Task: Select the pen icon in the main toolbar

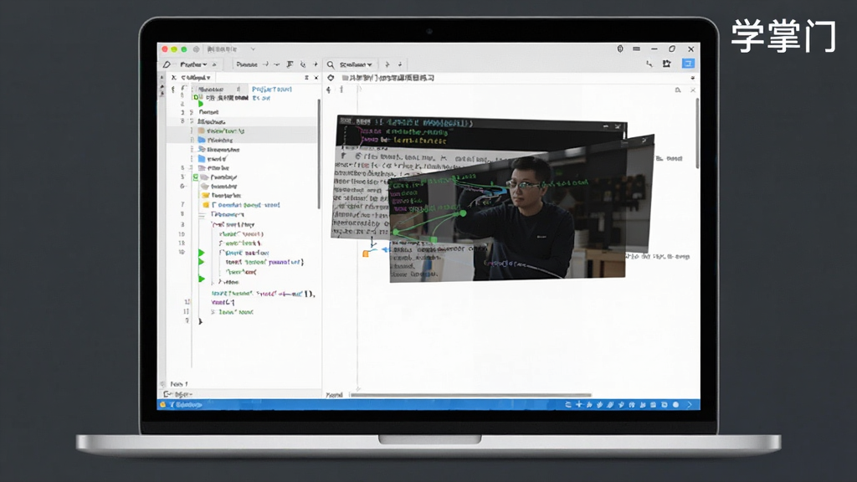Action: tap(167, 64)
